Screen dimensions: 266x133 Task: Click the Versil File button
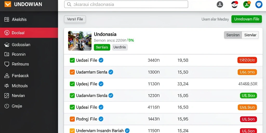75,19
